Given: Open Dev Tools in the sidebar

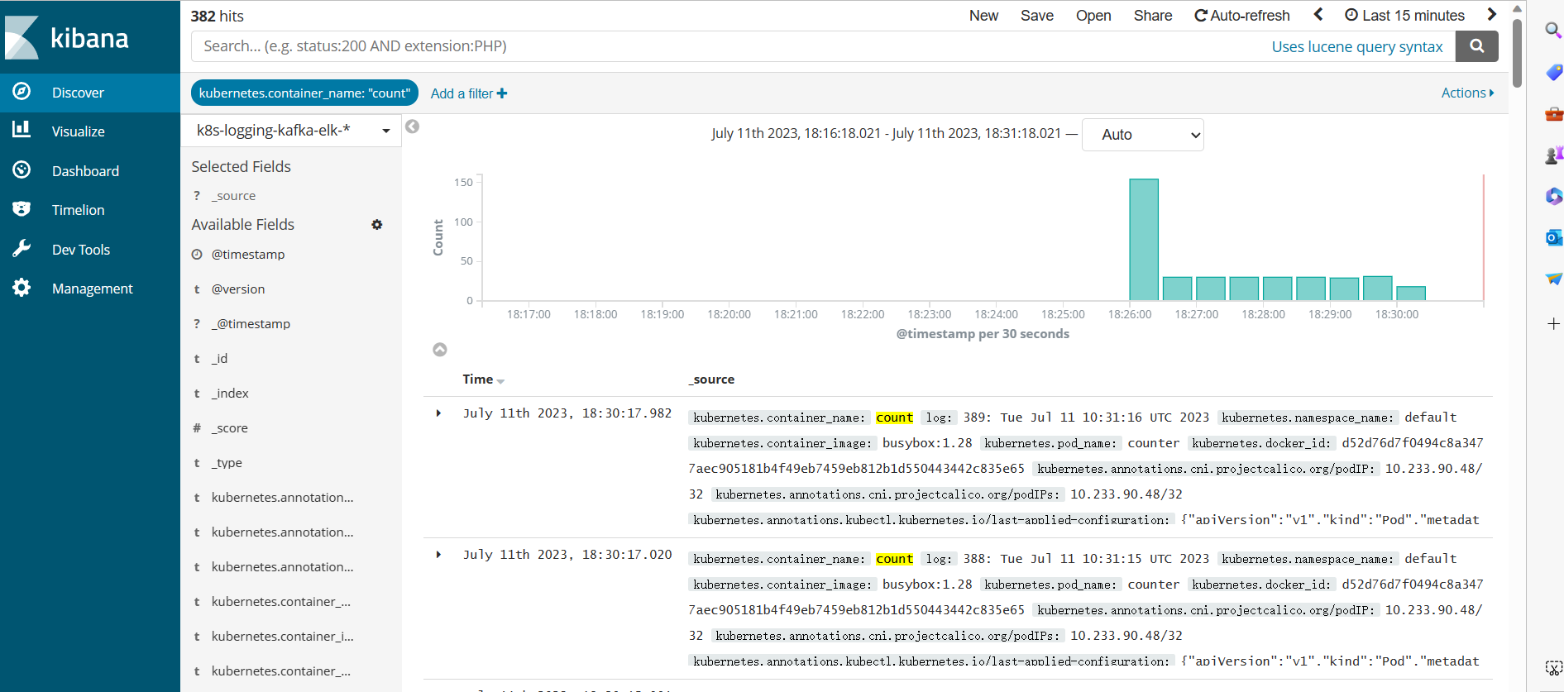Looking at the screenshot, I should tap(90, 250).
